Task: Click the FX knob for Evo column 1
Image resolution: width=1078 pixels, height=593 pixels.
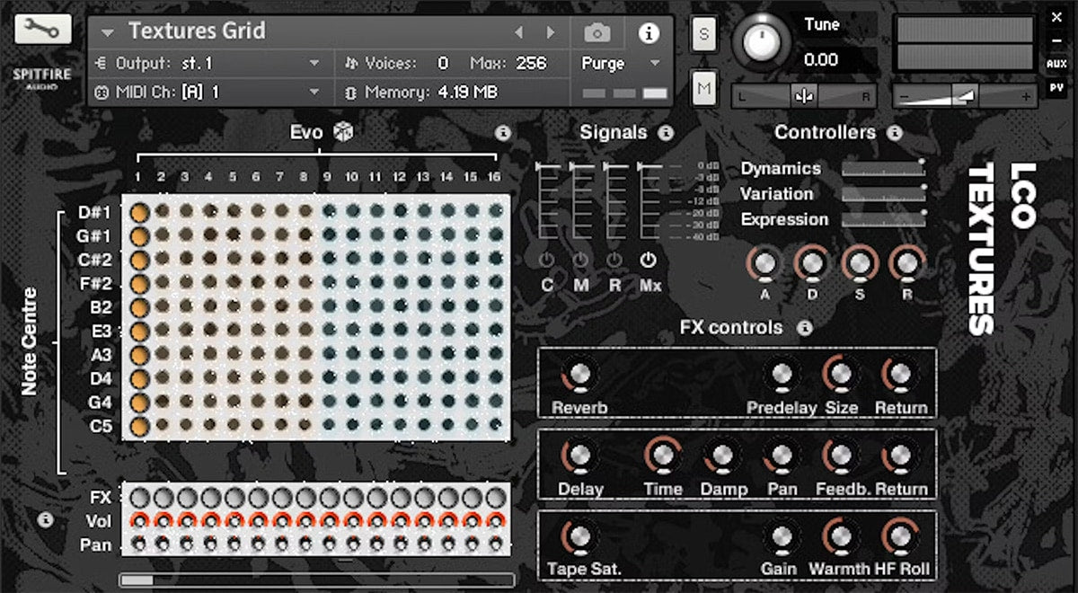Action: tap(139, 498)
